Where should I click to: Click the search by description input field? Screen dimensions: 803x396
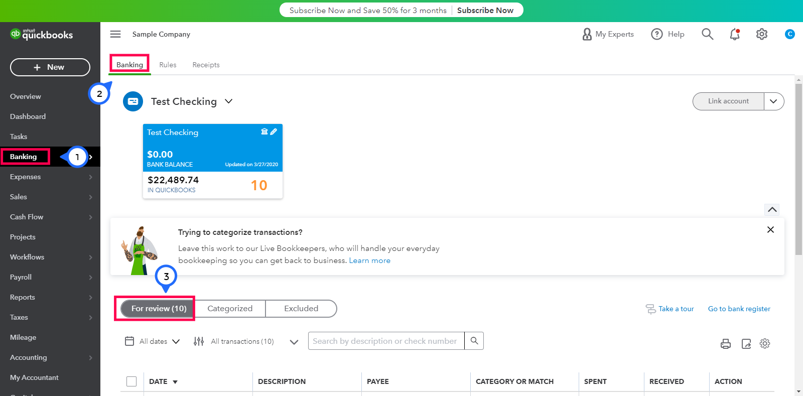pyautogui.click(x=386, y=341)
